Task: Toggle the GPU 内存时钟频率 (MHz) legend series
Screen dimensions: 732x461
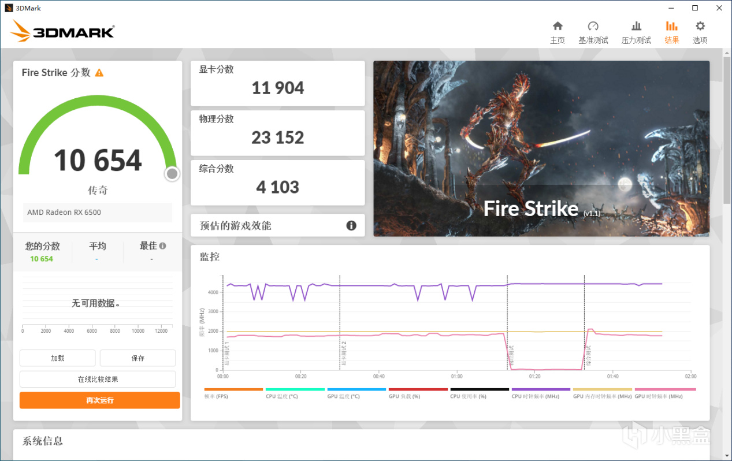Action: [x=603, y=393]
